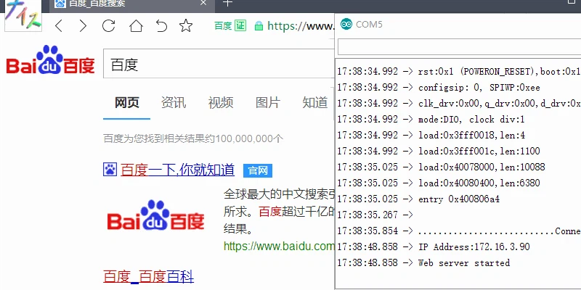Switch to the 图片 tab

click(x=268, y=103)
